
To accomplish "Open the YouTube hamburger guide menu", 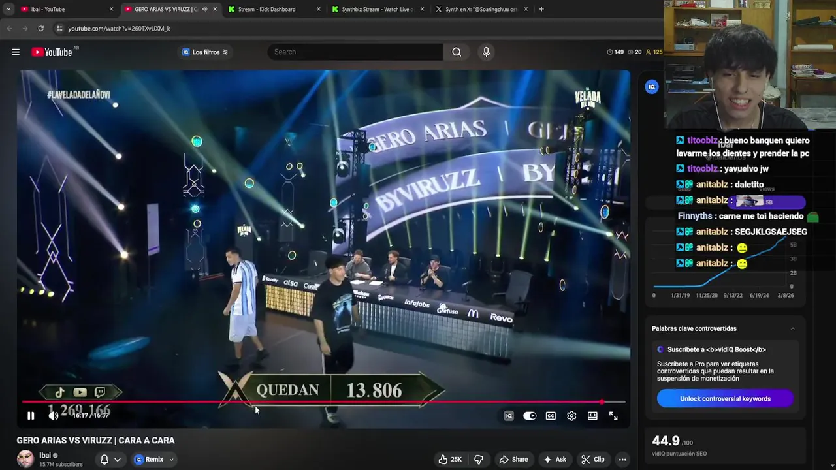I will pyautogui.click(x=16, y=52).
